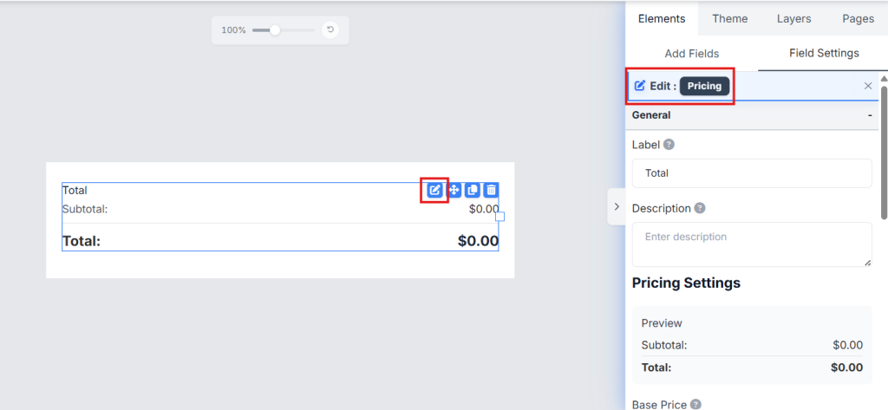Click the move handle icon on the pricing field
Image resolution: width=888 pixels, height=410 pixels.
pyautogui.click(x=454, y=190)
